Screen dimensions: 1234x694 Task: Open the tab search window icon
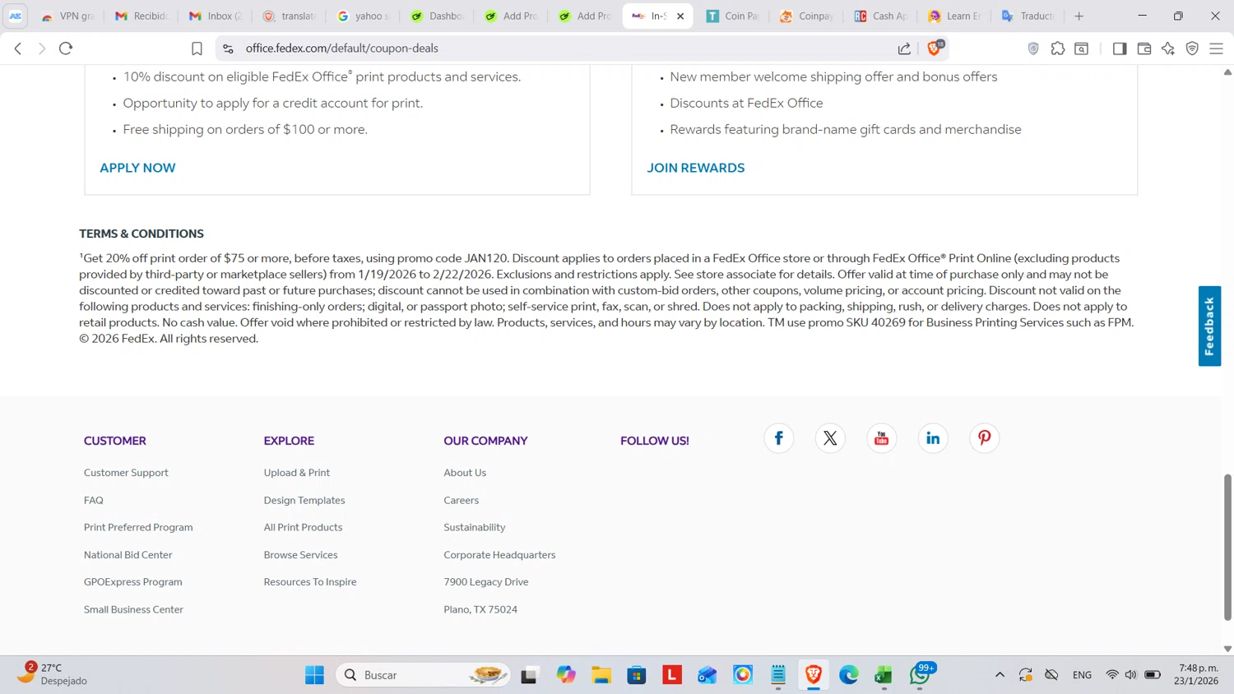coord(1082,49)
